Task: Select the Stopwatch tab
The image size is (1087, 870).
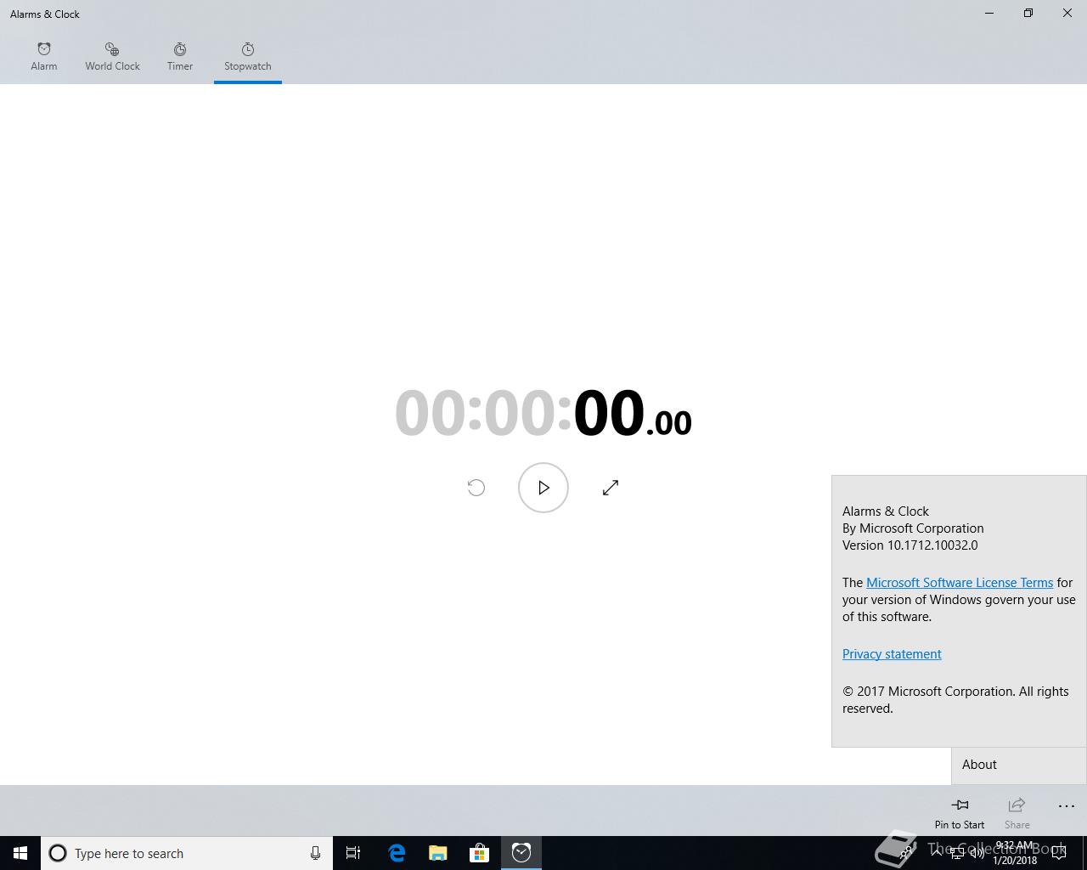Action: 248,57
